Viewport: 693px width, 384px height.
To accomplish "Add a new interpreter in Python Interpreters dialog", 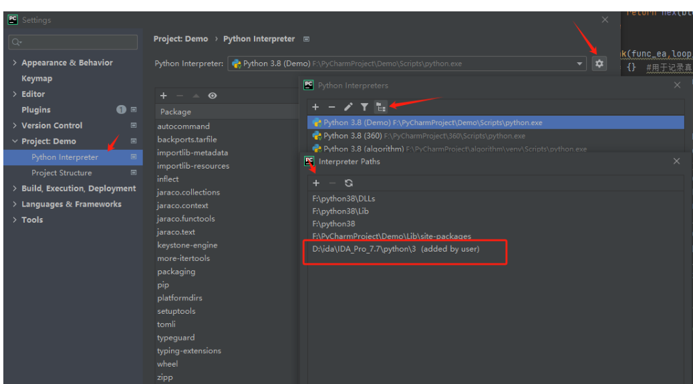I will click(315, 106).
